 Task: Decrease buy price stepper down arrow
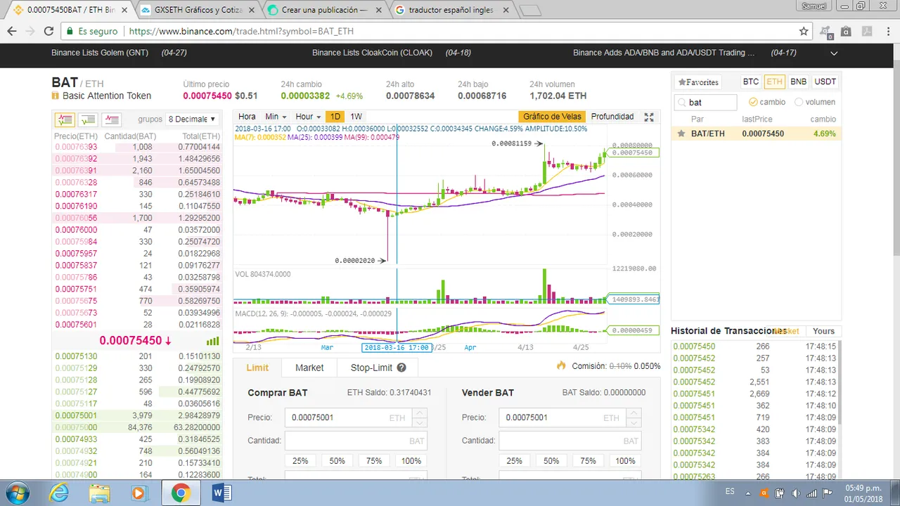(x=419, y=422)
